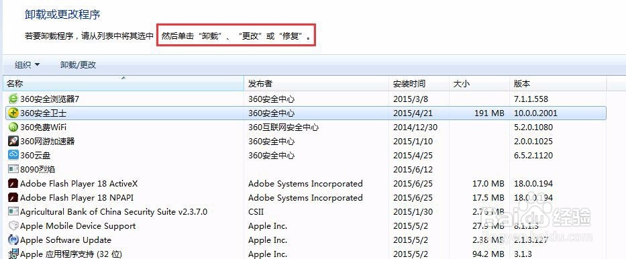Screen dimensions: 626x259
Task: Click the 卸载/更改 toolbar button
Action: pyautogui.click(x=79, y=64)
